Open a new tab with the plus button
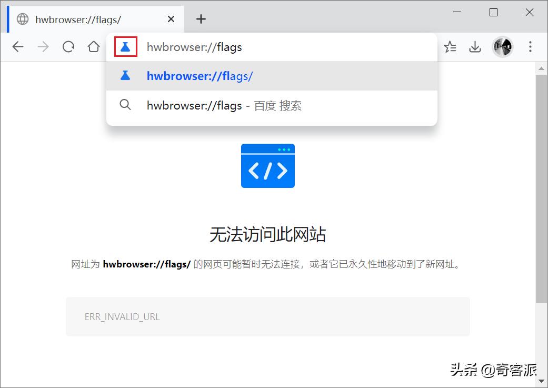The width and height of the screenshot is (548, 388). pyautogui.click(x=201, y=19)
